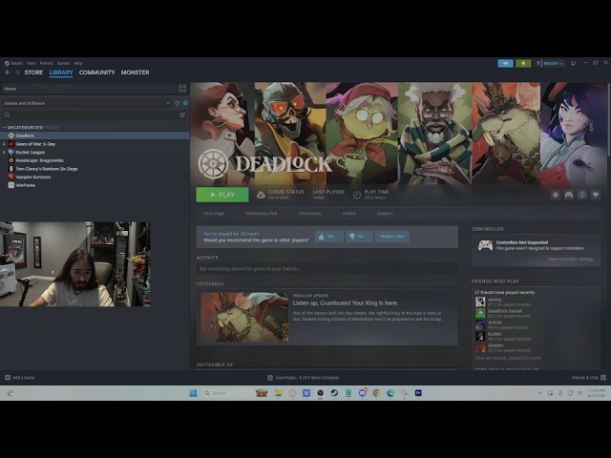This screenshot has width=611, height=458.
Task: Click the Home button in library sidebar
Action: pos(89,89)
